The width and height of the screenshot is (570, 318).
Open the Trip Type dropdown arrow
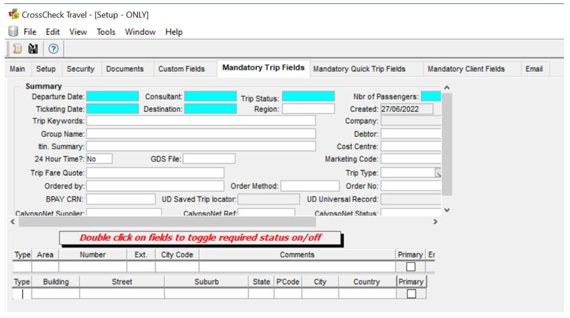438,173
